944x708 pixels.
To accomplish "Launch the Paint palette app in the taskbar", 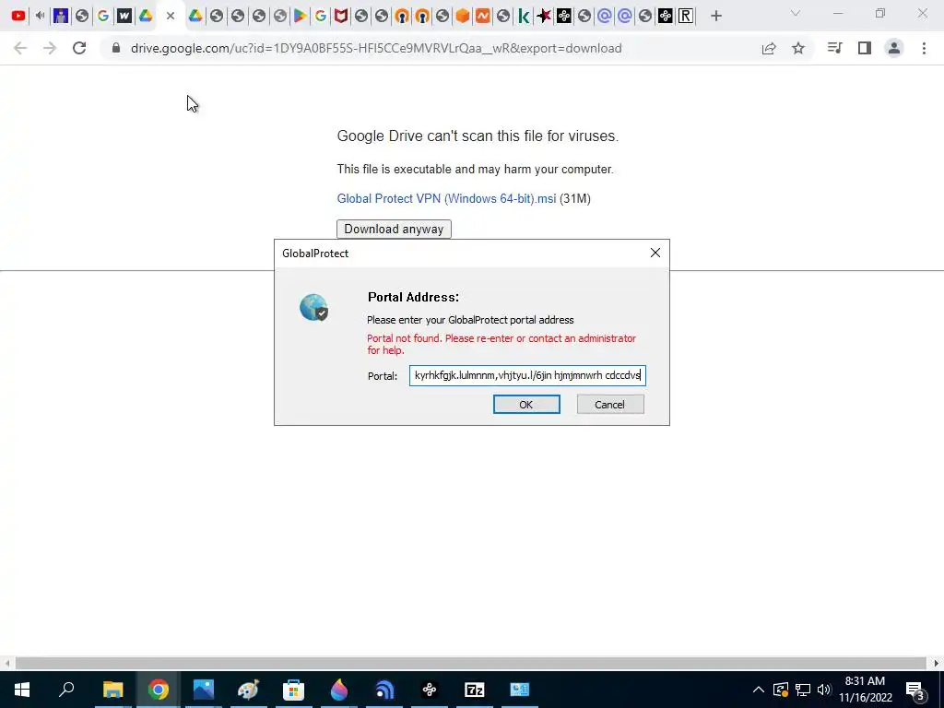I will click(248, 690).
